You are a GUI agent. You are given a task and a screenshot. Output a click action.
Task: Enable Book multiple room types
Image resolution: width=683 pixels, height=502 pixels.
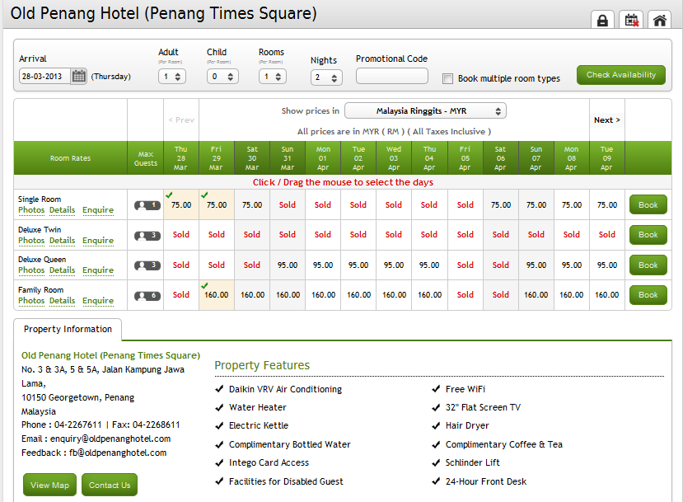(447, 79)
